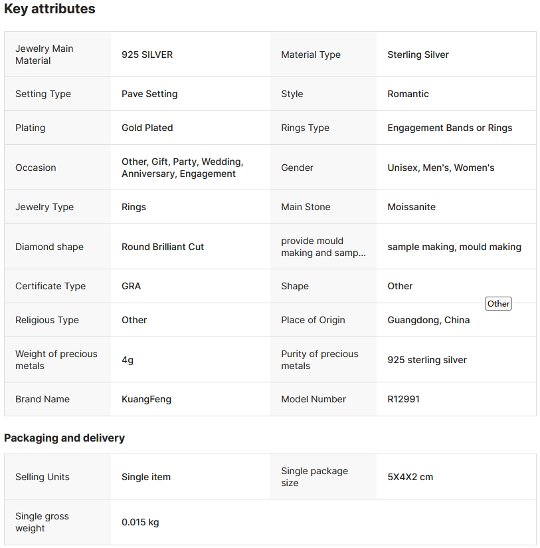540x548 pixels.
Task: Select the 0.015 kg gross weight value
Action: pyautogui.click(x=140, y=522)
